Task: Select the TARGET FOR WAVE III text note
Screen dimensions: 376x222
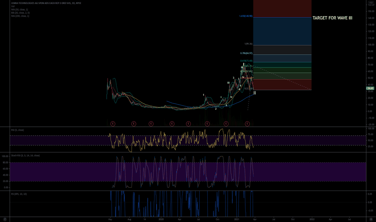Action: pos(332,18)
